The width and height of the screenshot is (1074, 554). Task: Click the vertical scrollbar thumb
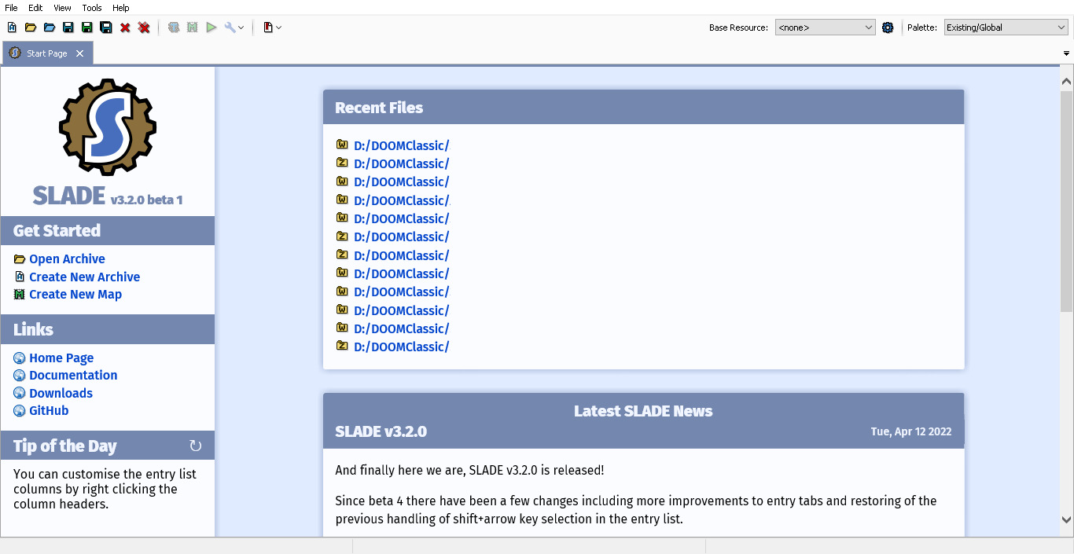(1067, 201)
